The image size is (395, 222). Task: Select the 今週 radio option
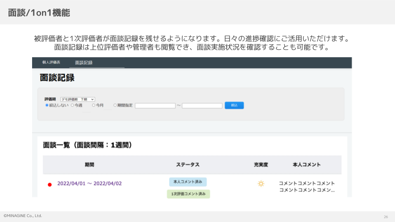click(x=72, y=105)
